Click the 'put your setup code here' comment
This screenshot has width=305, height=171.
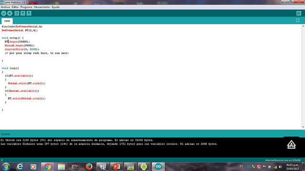tap(37, 53)
